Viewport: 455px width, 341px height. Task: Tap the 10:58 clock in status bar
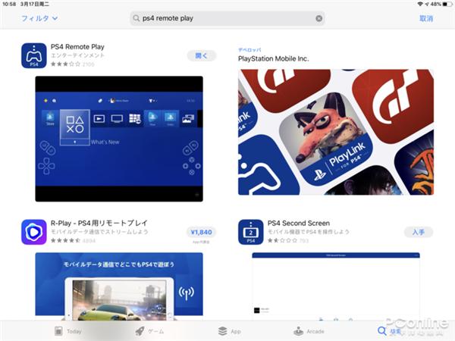pos(9,4)
